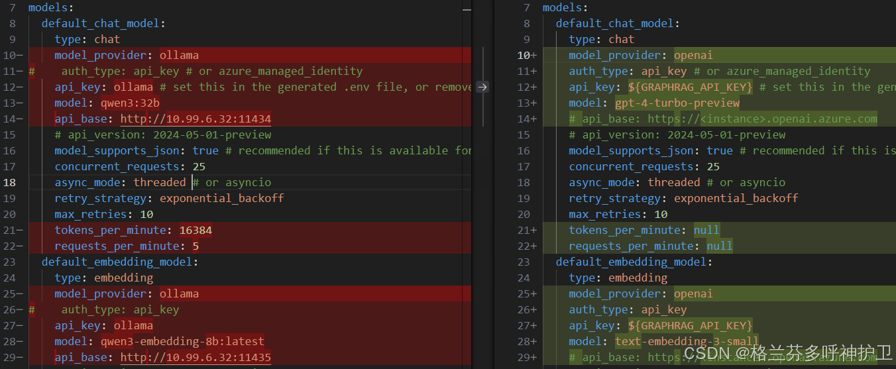Click the 'text-embedding-3-small' model value

click(x=687, y=341)
